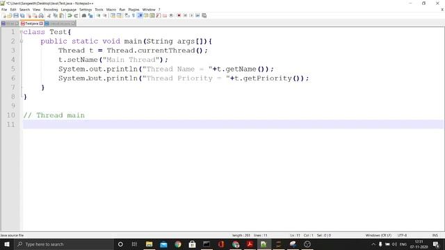Open the View menu
Image resolution: width=445 pixels, height=250 pixels.
(x=36, y=10)
